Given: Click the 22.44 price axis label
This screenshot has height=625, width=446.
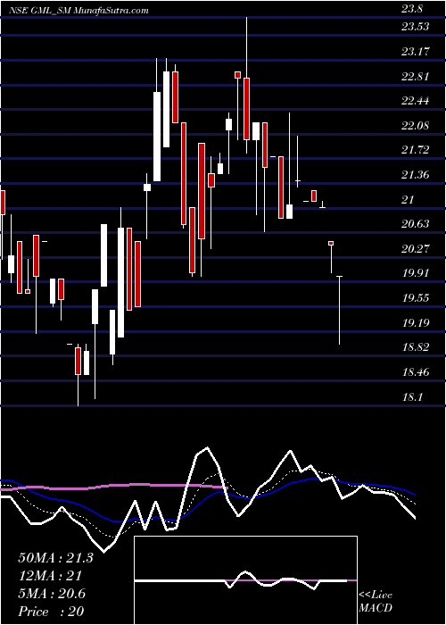Looking at the screenshot, I should [417, 101].
